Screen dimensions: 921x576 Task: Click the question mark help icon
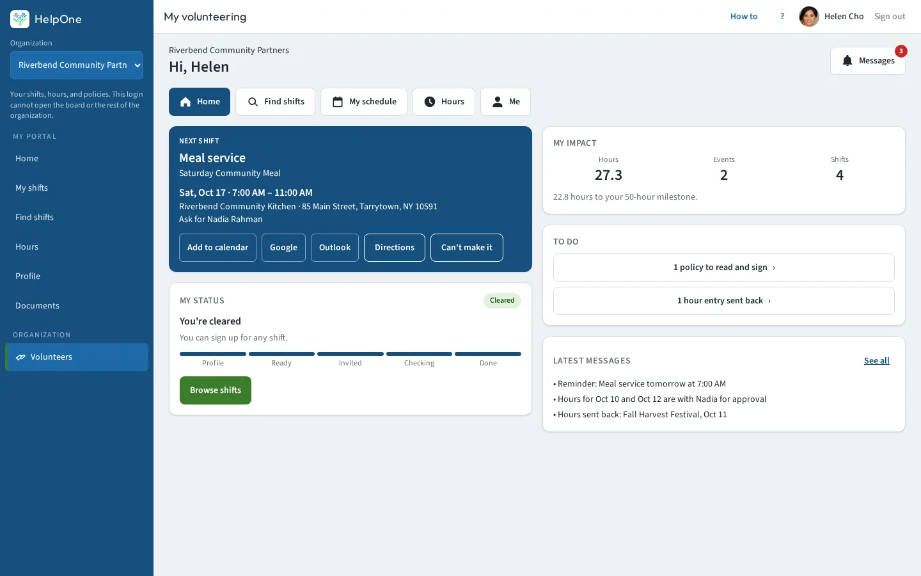click(782, 17)
